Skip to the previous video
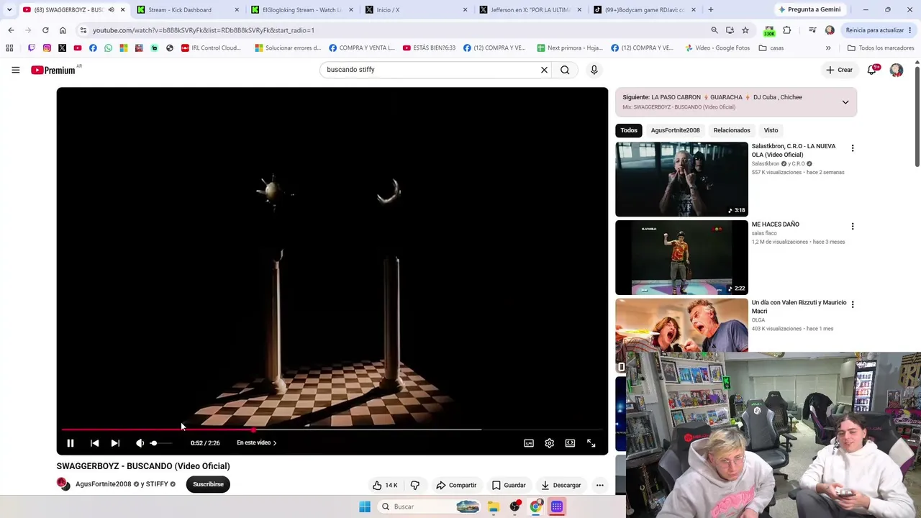This screenshot has width=921, height=518. [94, 443]
